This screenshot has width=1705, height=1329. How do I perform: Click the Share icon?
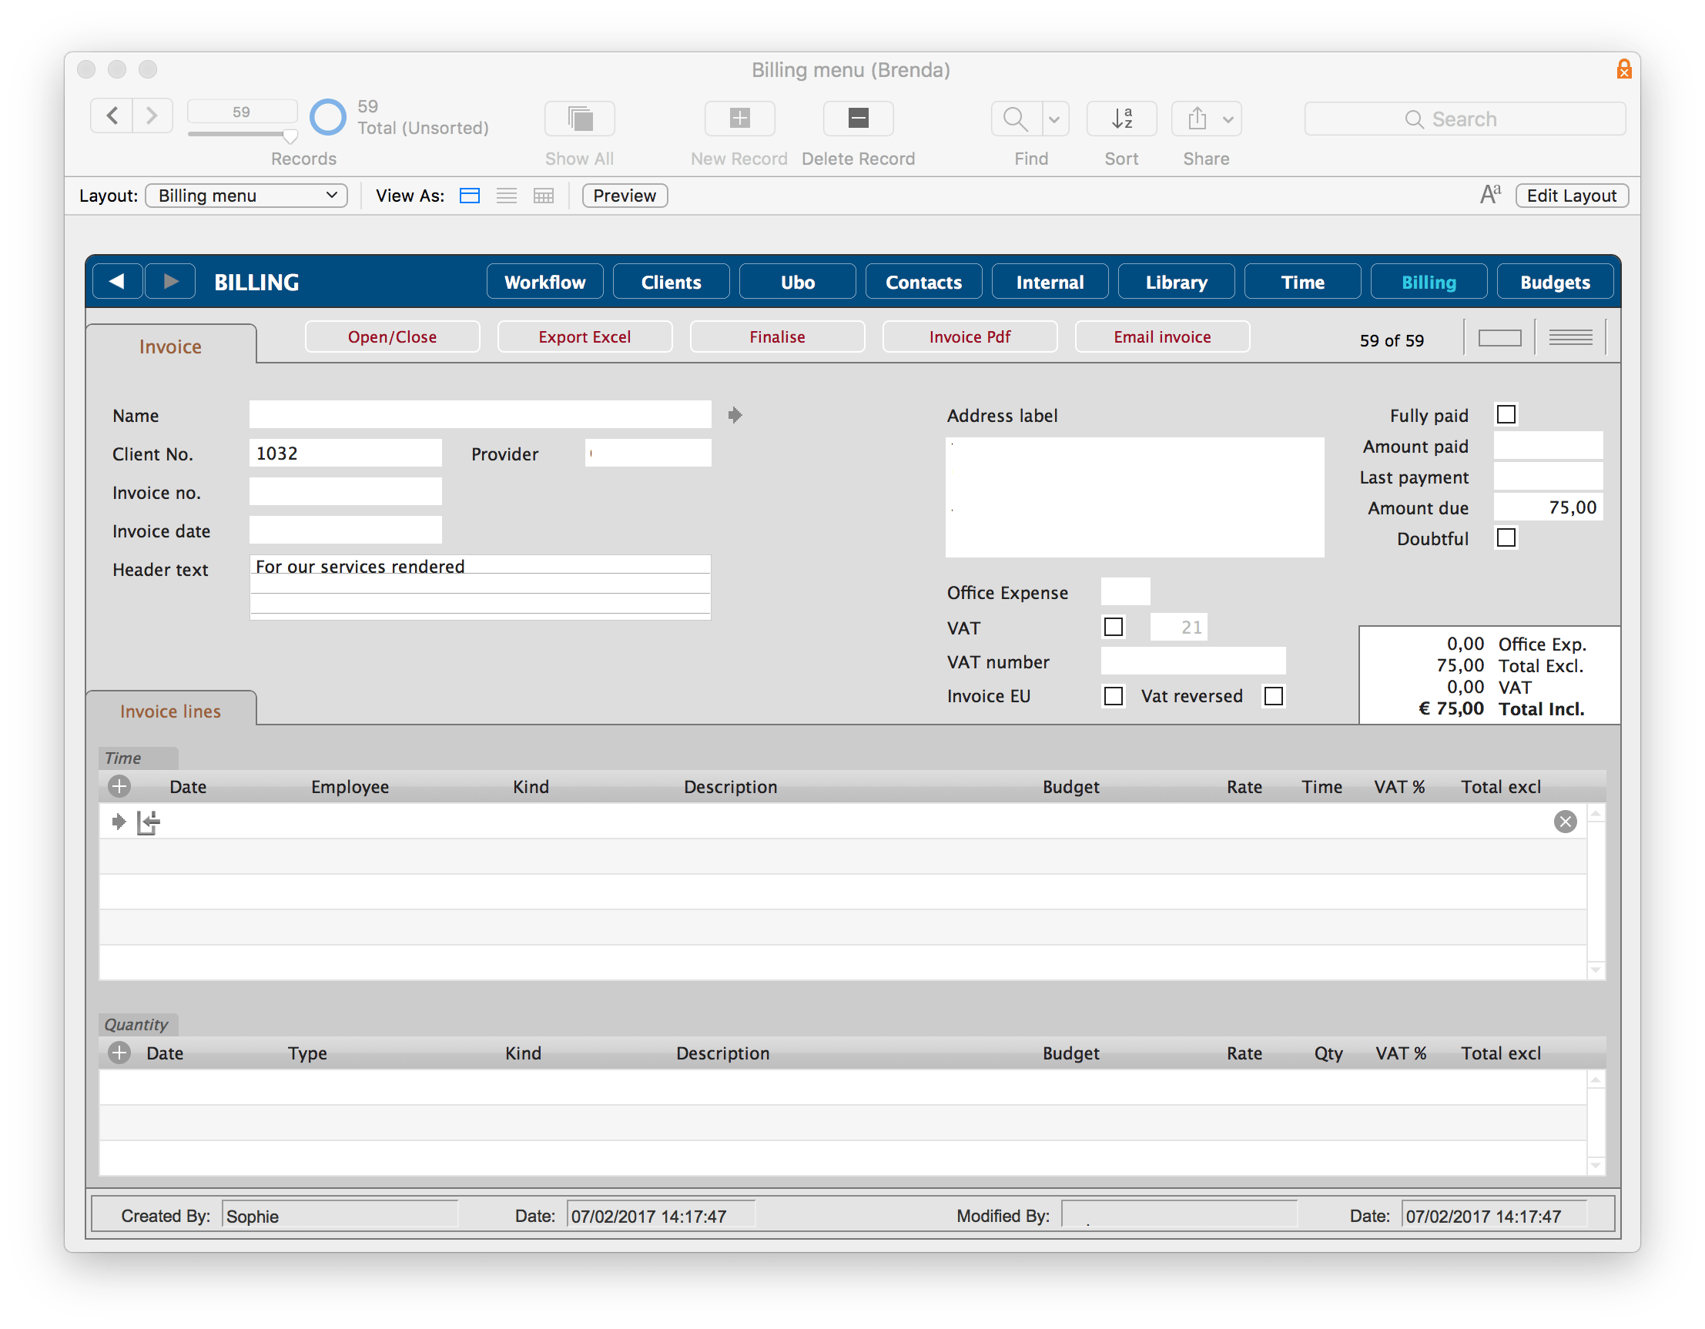(1197, 119)
